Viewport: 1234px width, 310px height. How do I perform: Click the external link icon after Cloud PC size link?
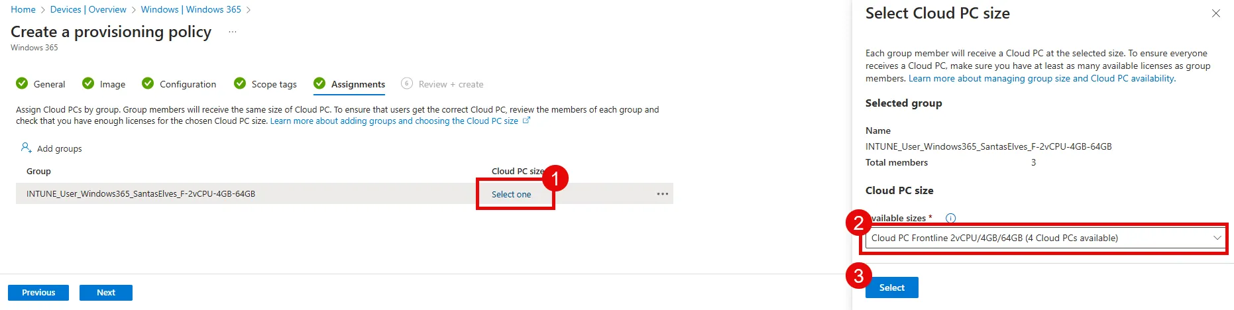click(x=526, y=121)
